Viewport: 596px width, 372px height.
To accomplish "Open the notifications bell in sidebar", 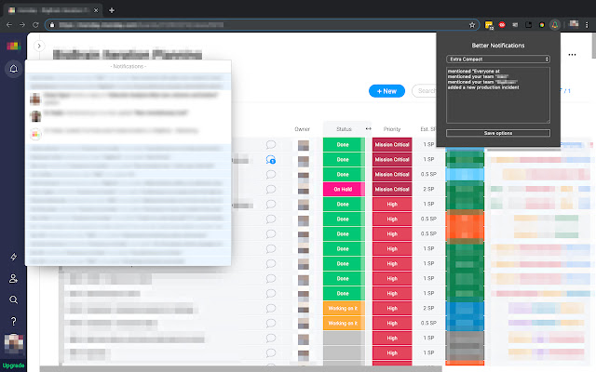I will [x=14, y=69].
